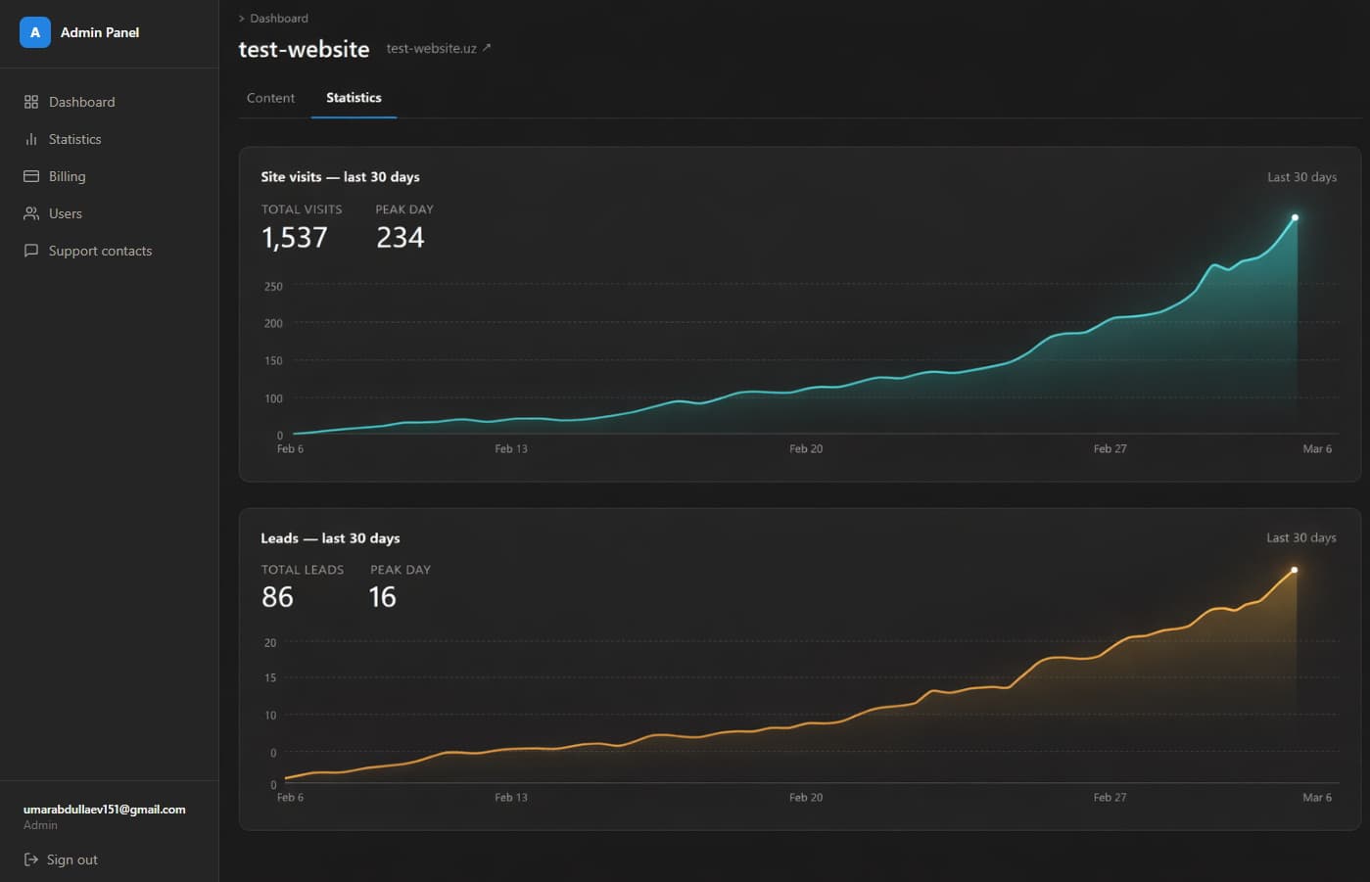Viewport: 1370px width, 882px height.
Task: Click the Site visits Last 30 days label
Action: (x=1301, y=177)
